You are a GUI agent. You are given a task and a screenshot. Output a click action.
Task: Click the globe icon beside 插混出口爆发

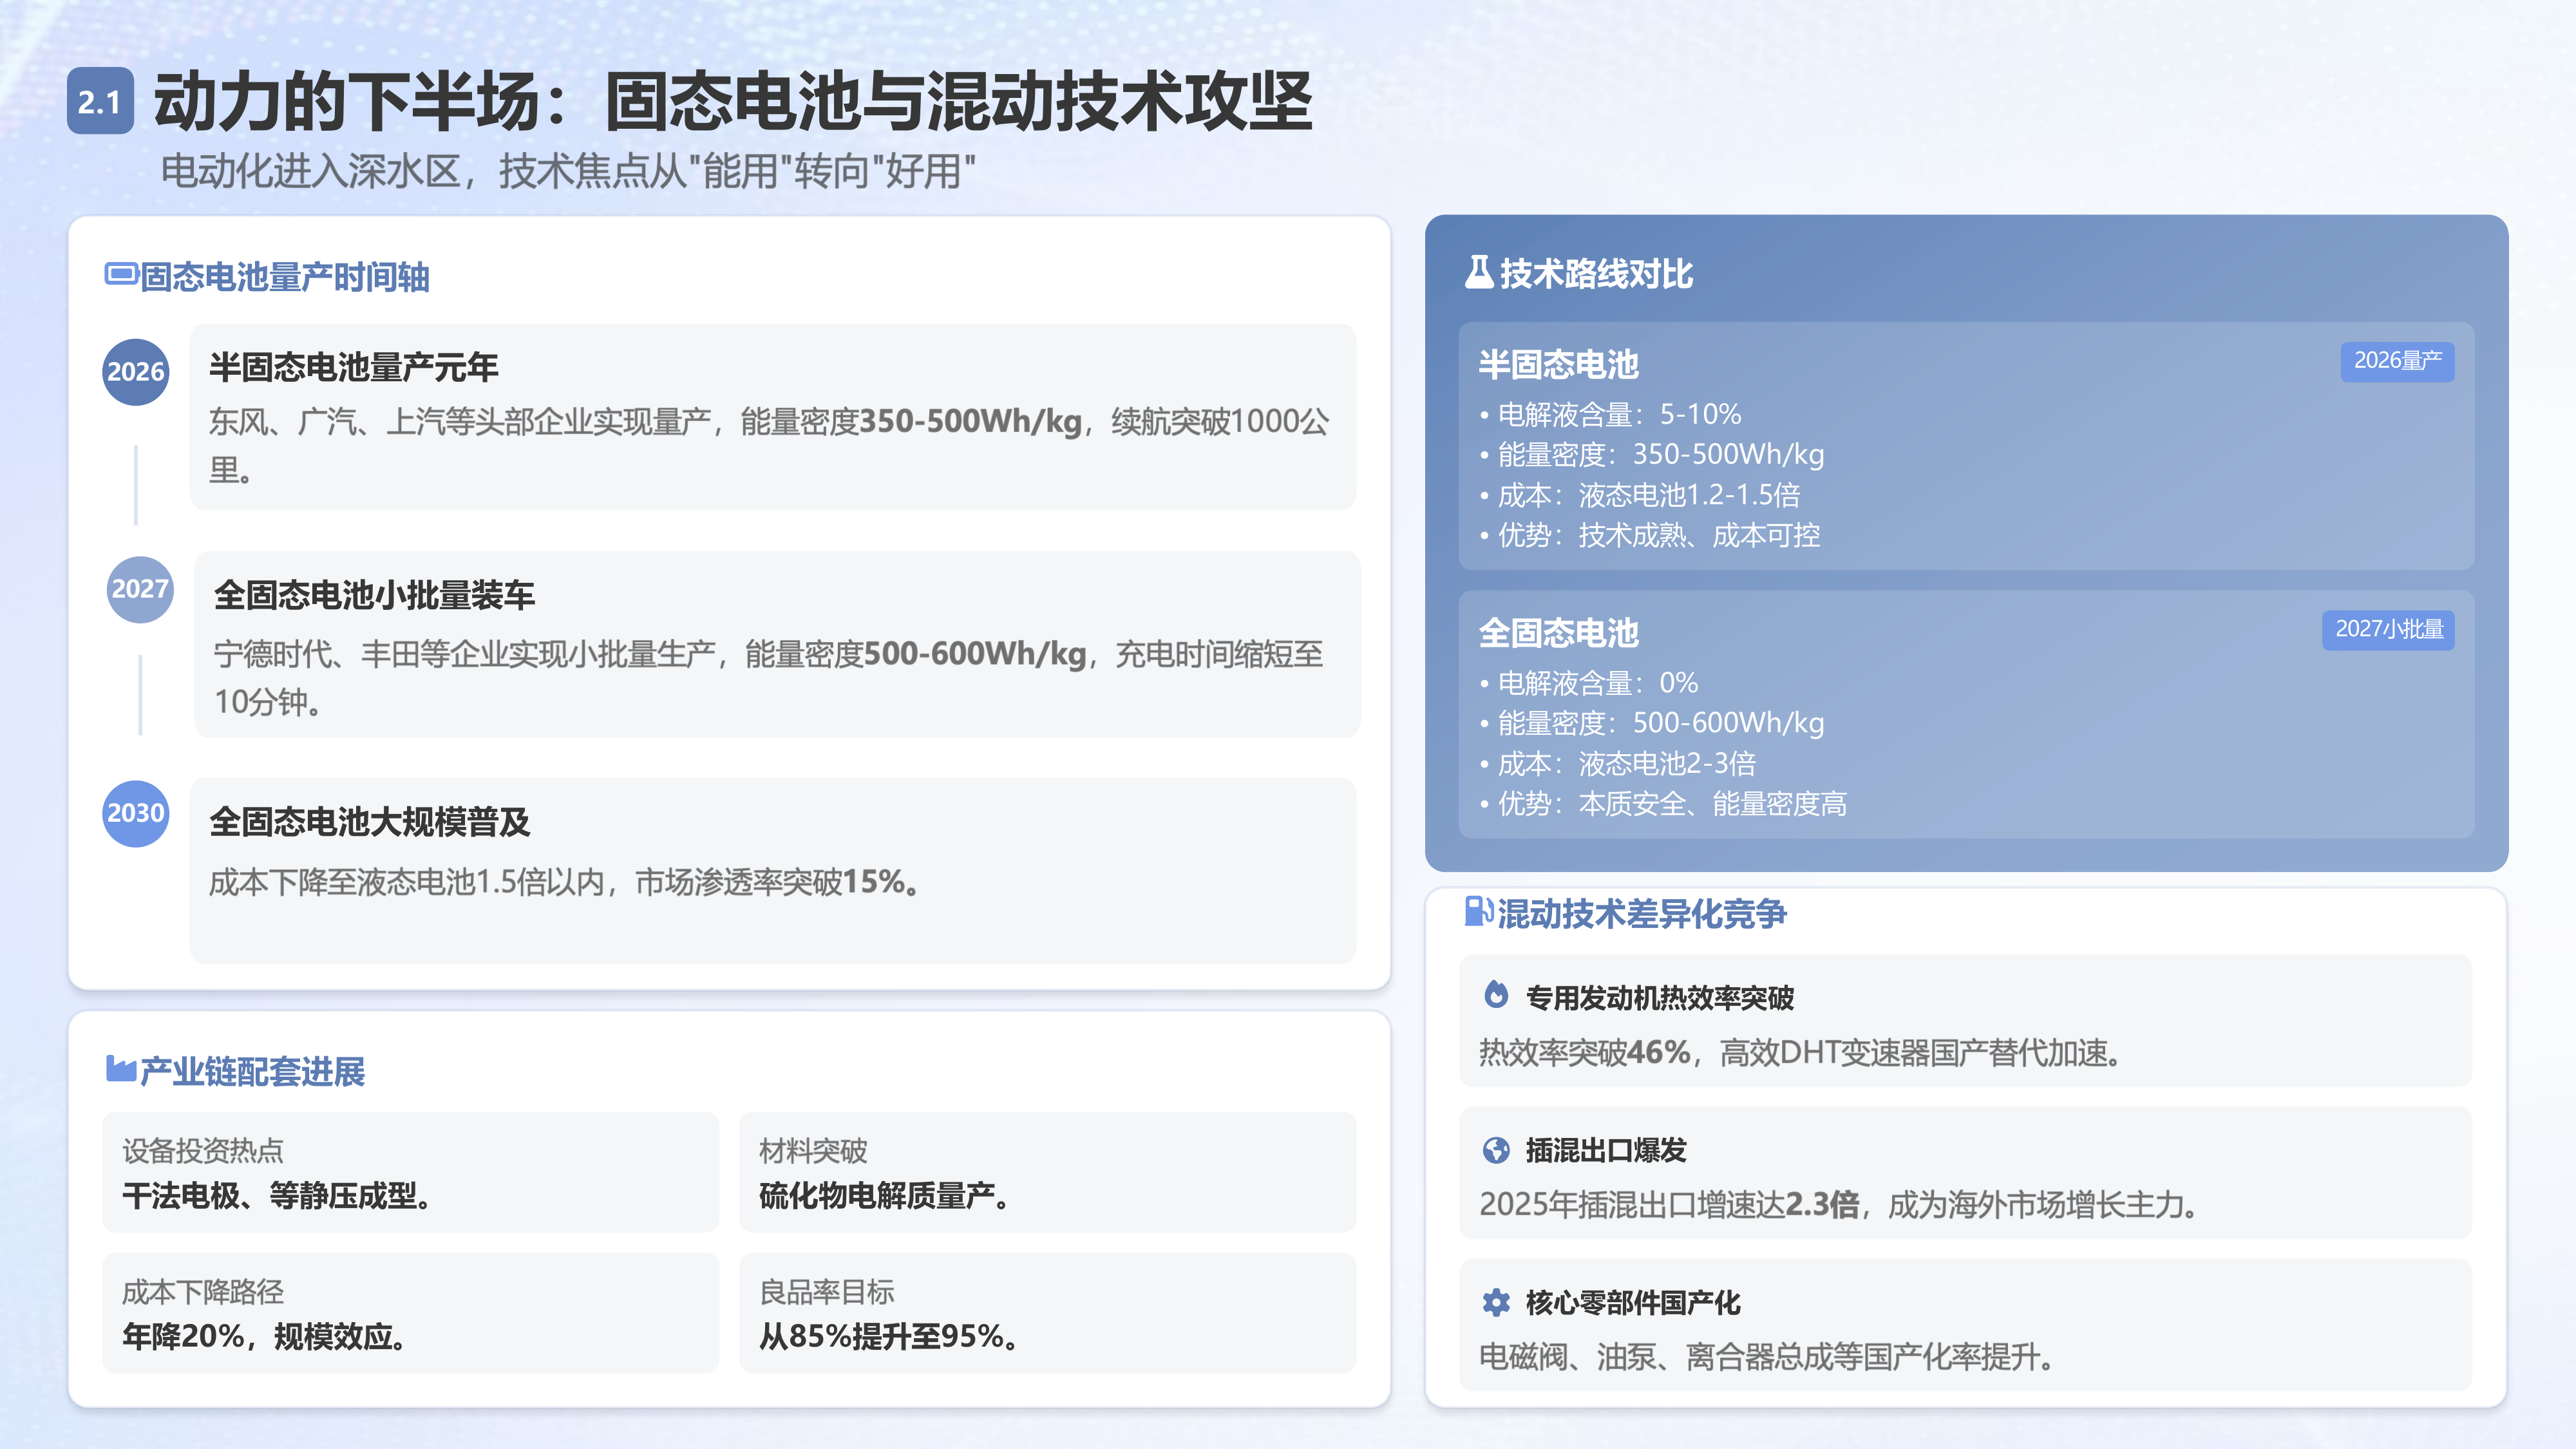tap(1496, 1150)
